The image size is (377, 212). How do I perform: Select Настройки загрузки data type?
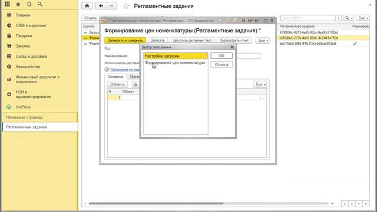coord(176,56)
